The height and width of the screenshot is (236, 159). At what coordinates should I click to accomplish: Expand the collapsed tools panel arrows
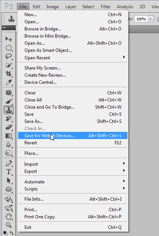(x=5, y=28)
